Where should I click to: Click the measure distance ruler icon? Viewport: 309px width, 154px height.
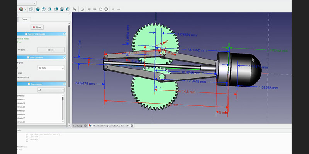[x=75, y=9]
